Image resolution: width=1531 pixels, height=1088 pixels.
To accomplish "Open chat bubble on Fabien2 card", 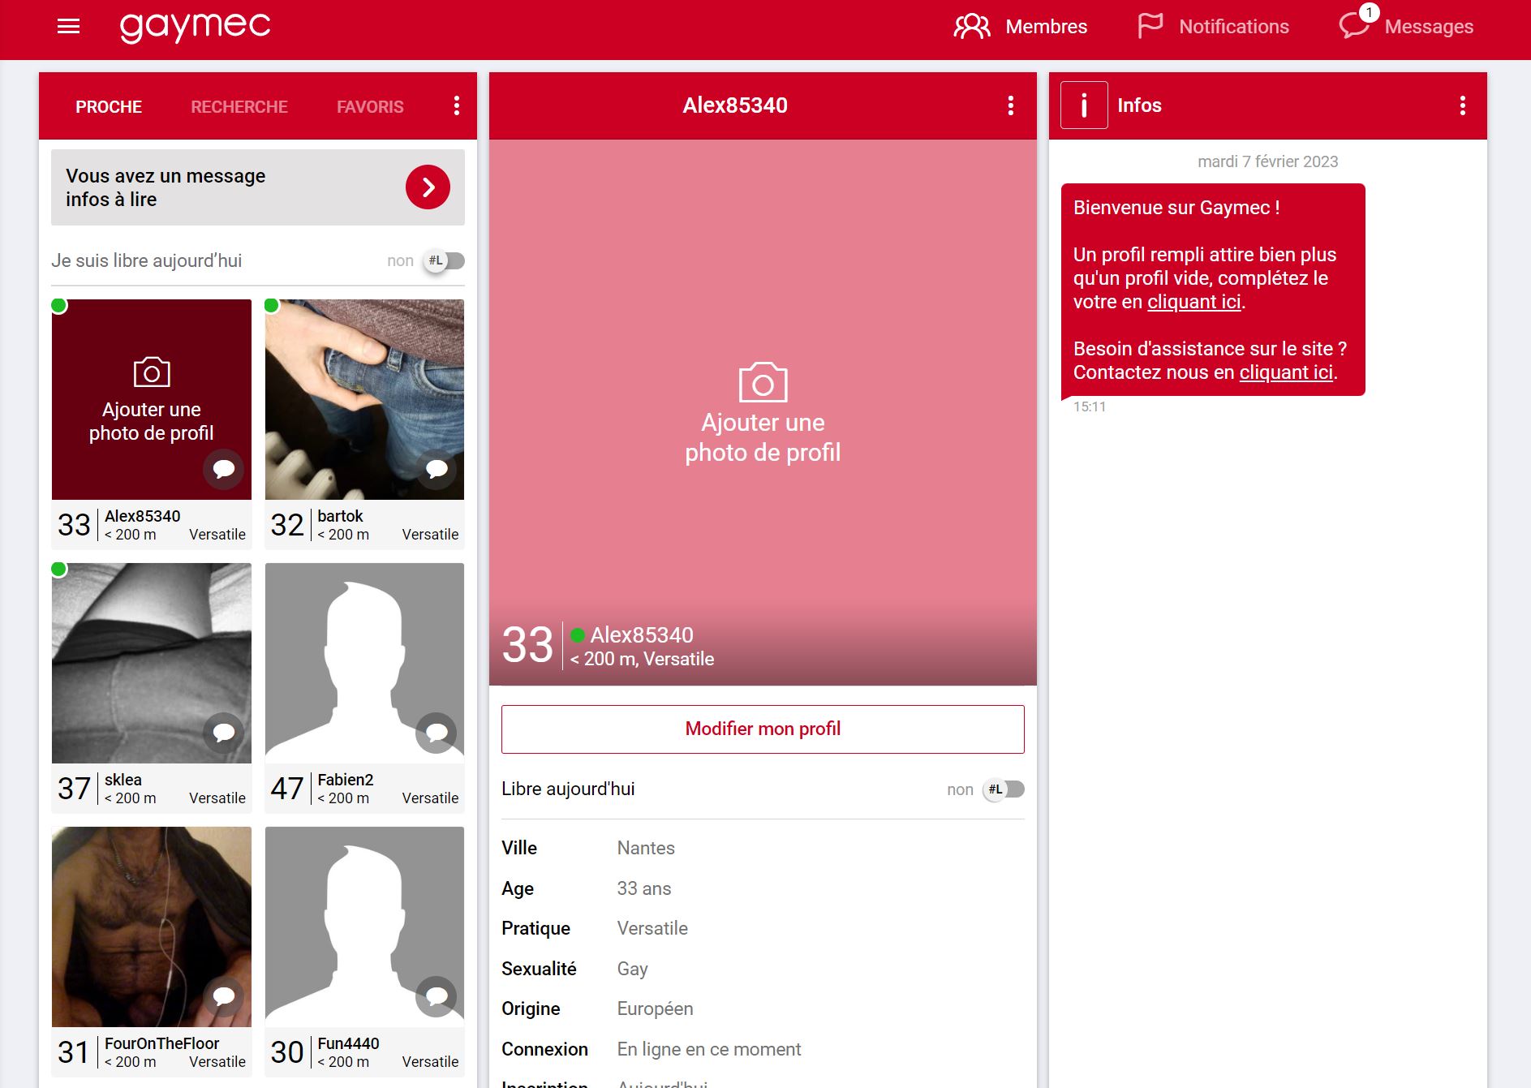I will click(437, 733).
